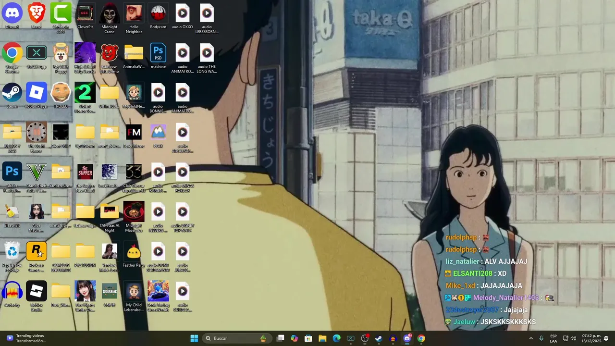Select the PVZ FUSION folder
This screenshot has width=615, height=346.
click(85, 255)
